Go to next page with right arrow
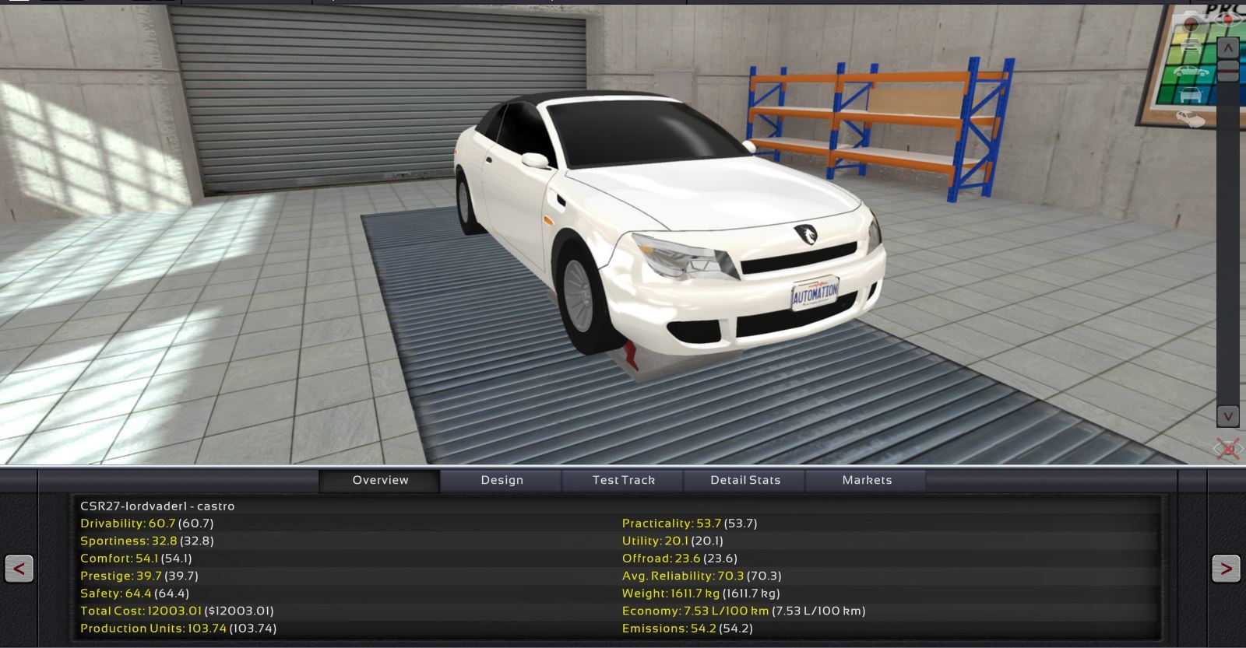The width and height of the screenshot is (1246, 648). (1226, 569)
